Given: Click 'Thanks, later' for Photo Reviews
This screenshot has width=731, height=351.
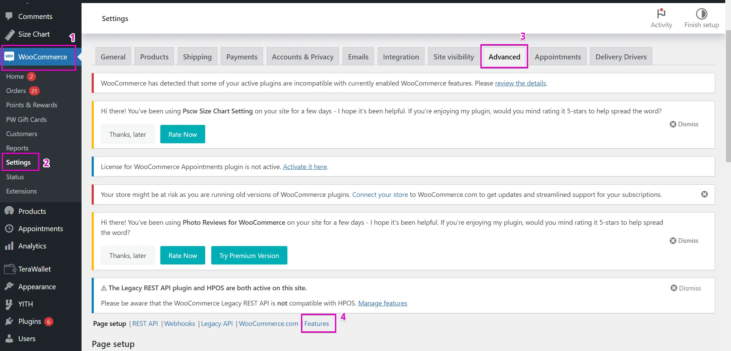Looking at the screenshot, I should coord(128,255).
